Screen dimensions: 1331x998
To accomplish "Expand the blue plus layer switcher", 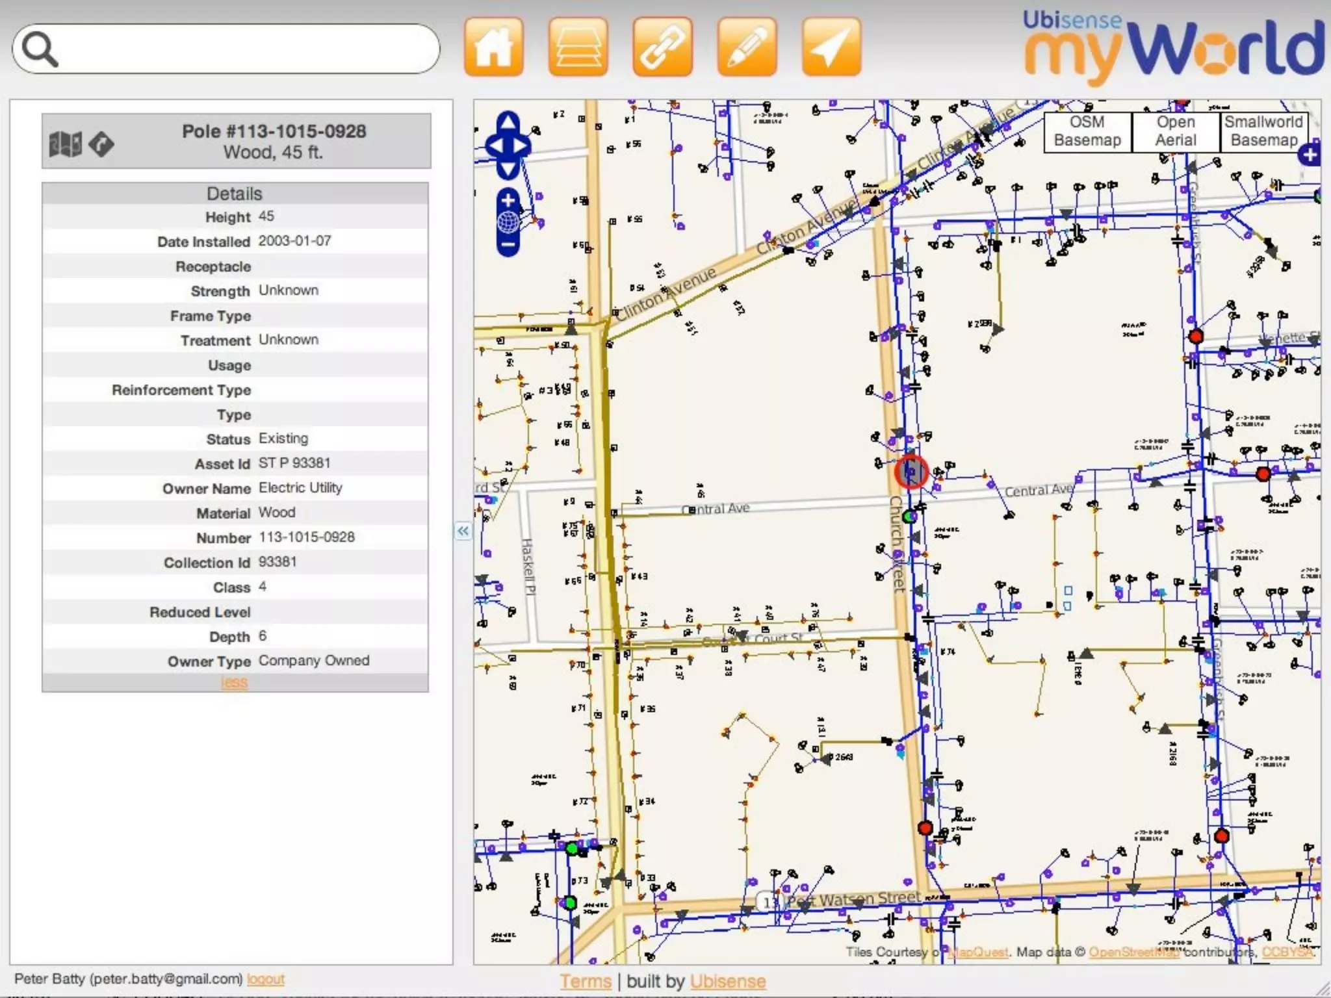I will (1310, 155).
